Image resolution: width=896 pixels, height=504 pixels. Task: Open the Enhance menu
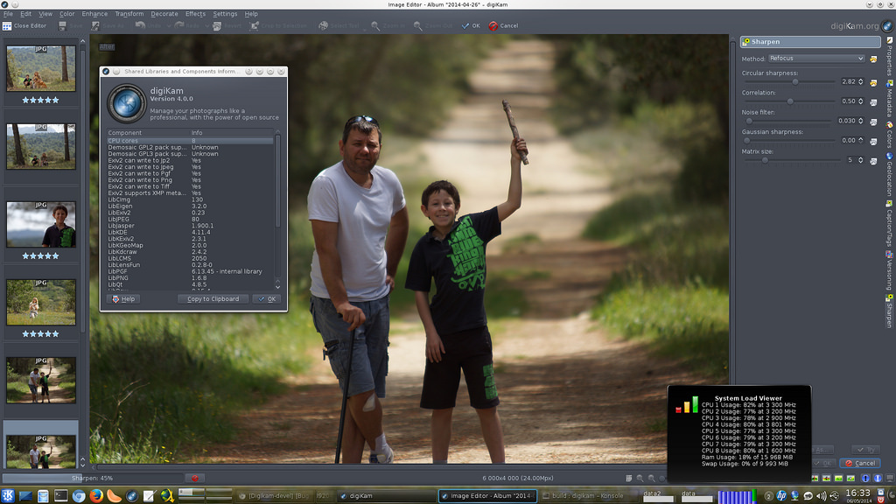(94, 14)
